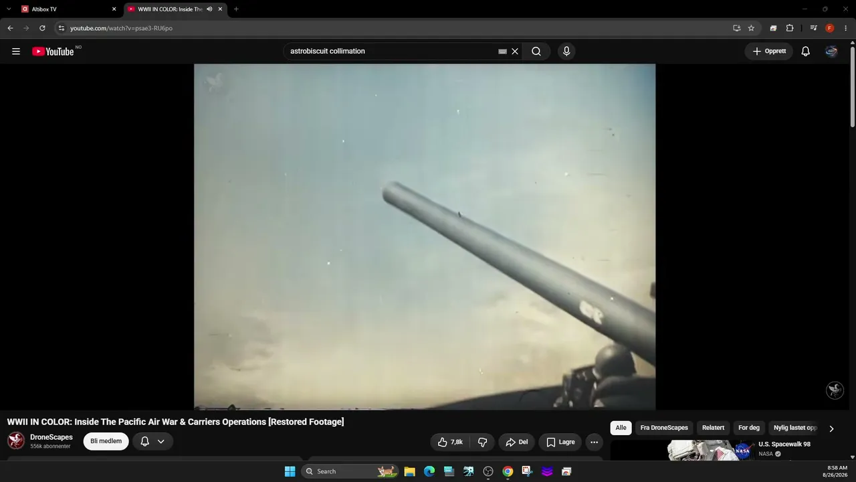
Task: Open File Explorer from the taskbar
Action: [409, 471]
